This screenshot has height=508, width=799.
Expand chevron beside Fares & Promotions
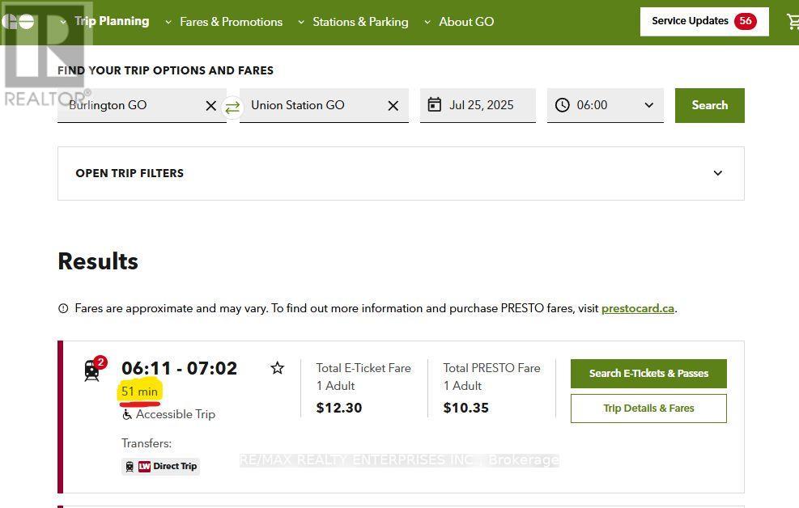coord(168,23)
